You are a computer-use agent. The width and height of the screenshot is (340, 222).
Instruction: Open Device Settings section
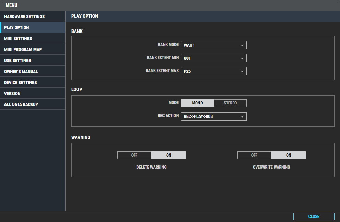pos(33,82)
